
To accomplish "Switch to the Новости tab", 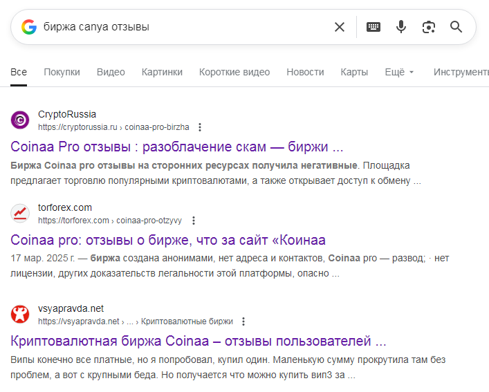I will tap(305, 72).
